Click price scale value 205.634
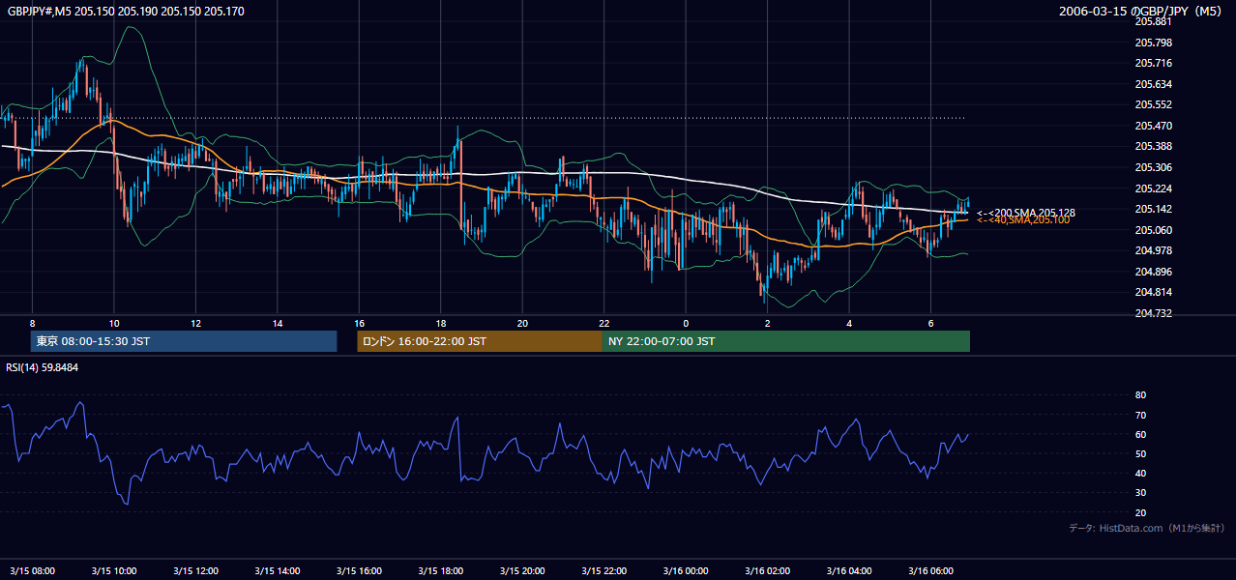Viewport: 1236px width, 580px height. [1153, 84]
